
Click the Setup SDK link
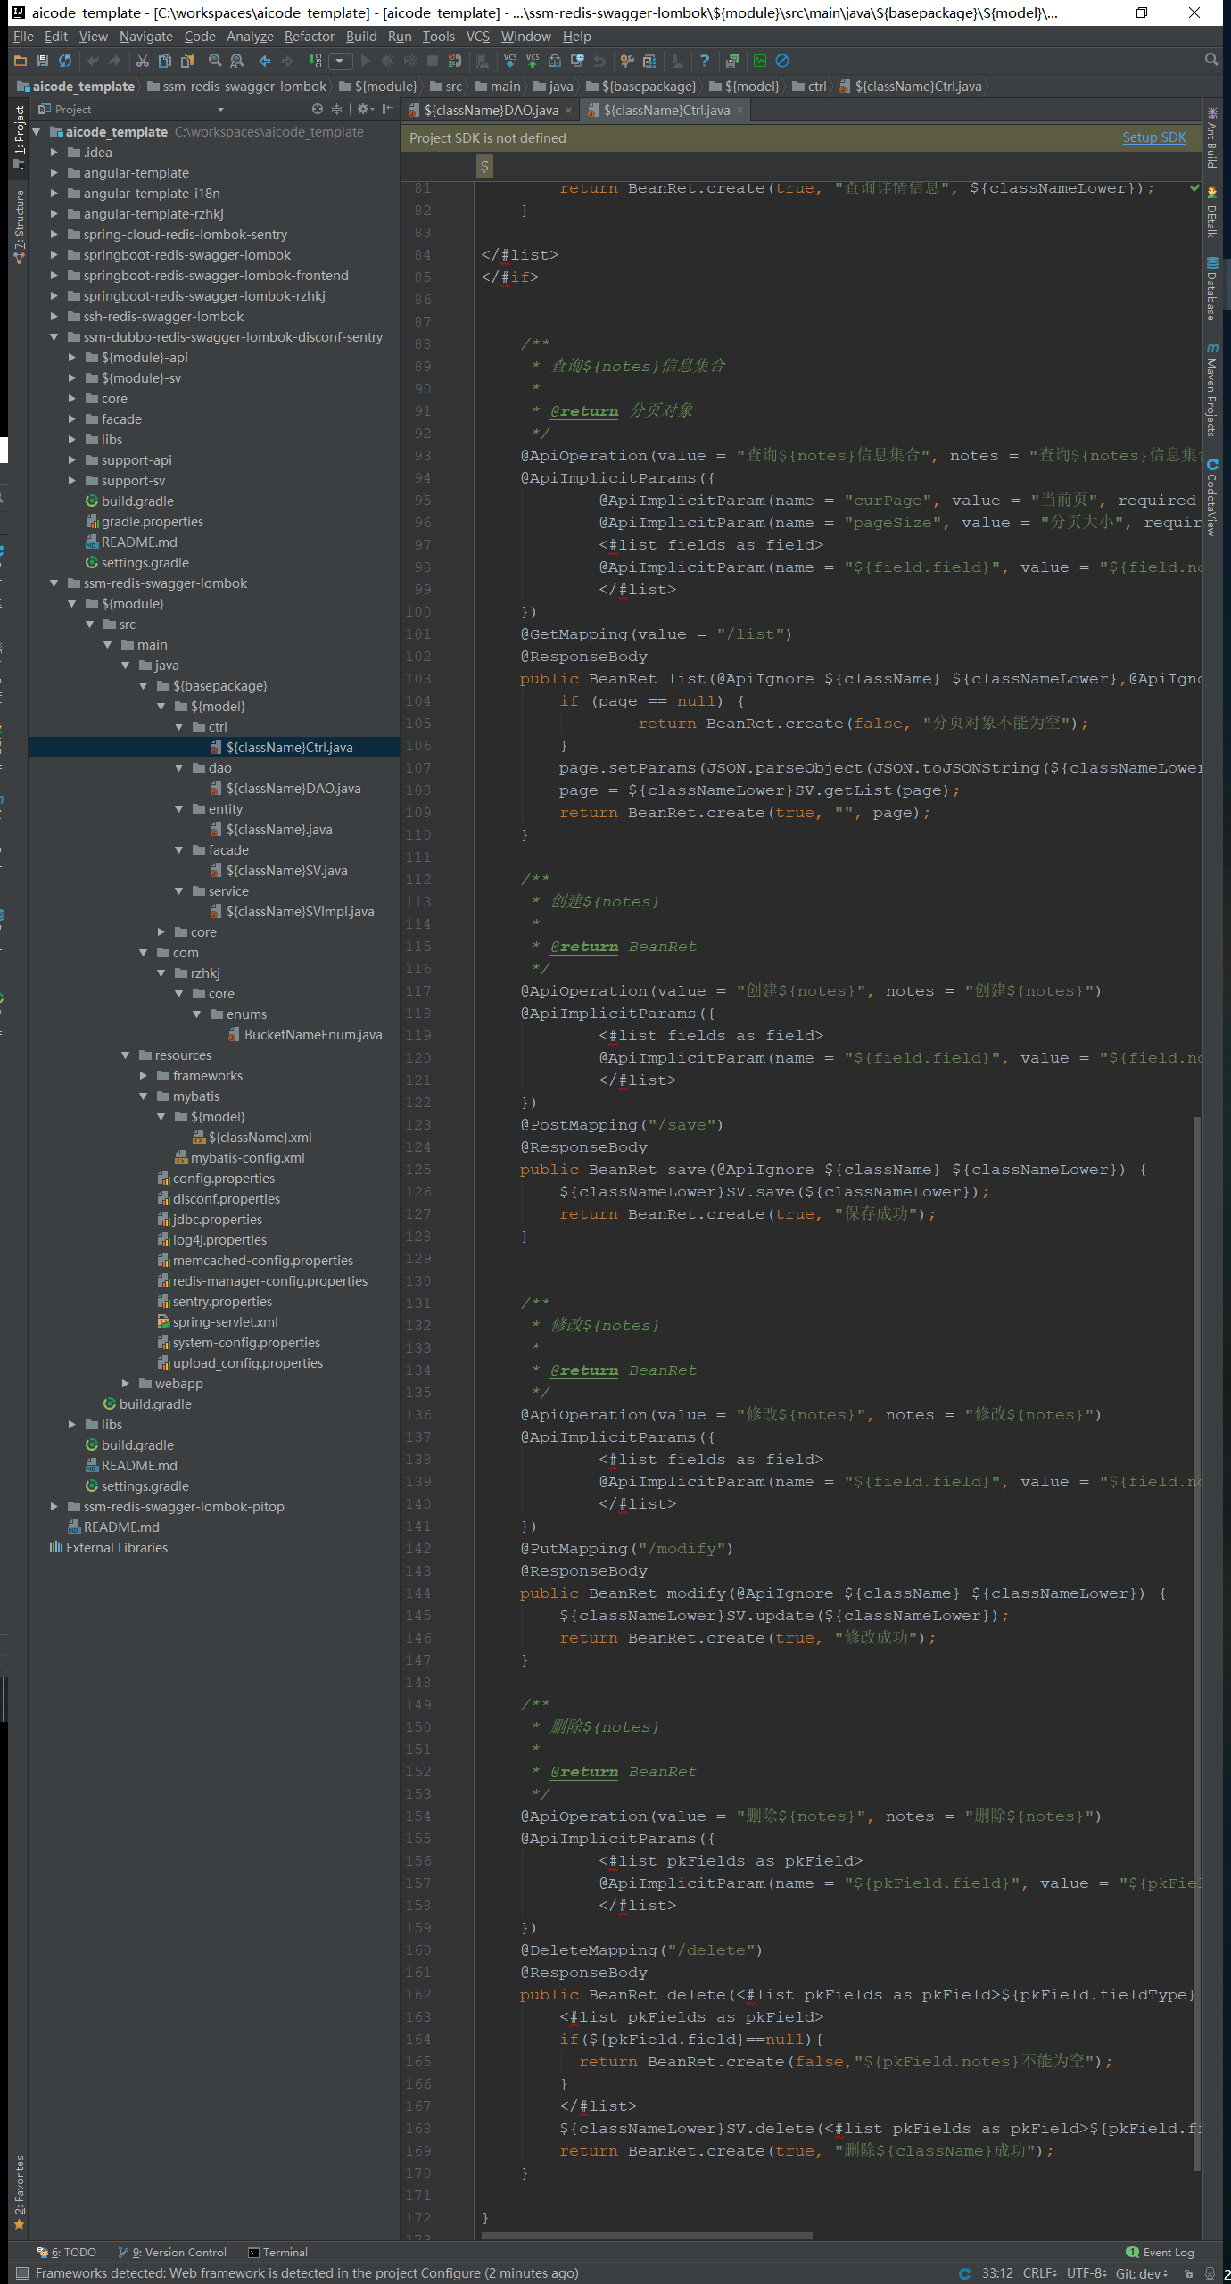click(x=1154, y=137)
